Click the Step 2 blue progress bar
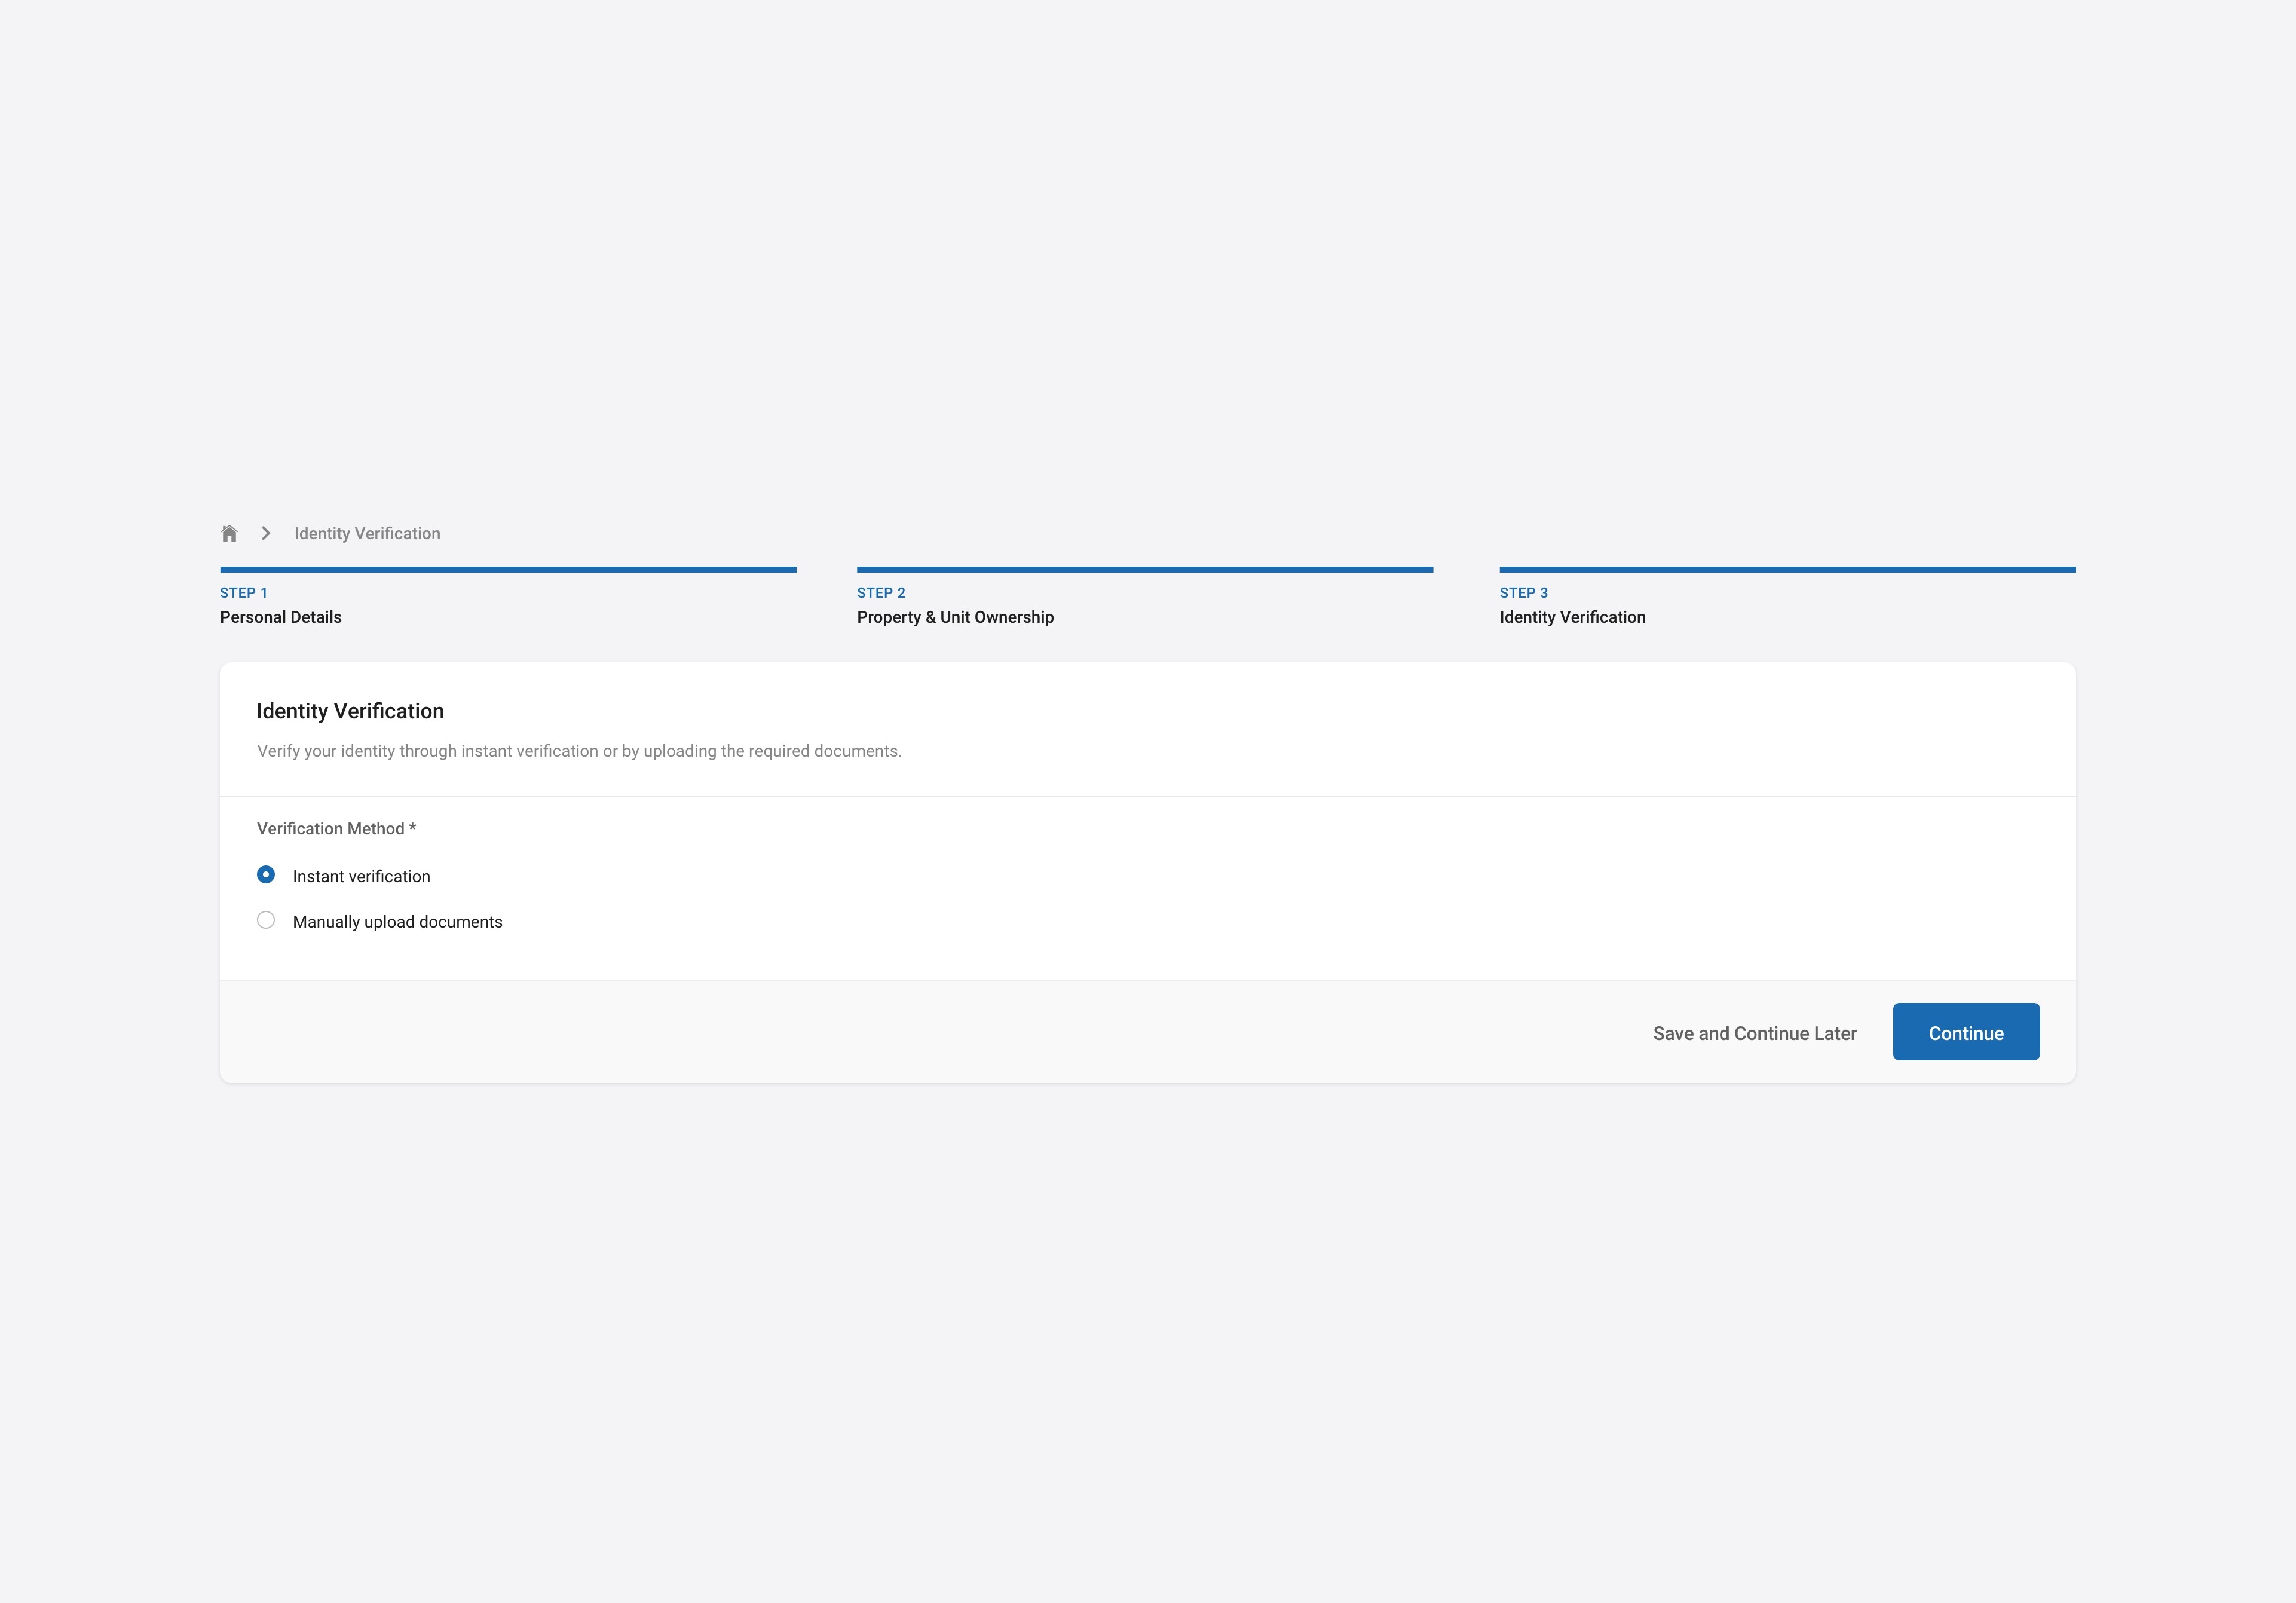The image size is (2296, 1603). tap(1144, 569)
